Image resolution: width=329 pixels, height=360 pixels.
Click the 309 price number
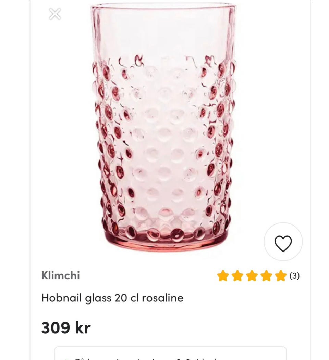pos(55,328)
